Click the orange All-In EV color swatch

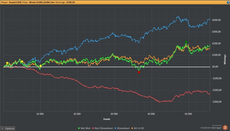[132, 128]
